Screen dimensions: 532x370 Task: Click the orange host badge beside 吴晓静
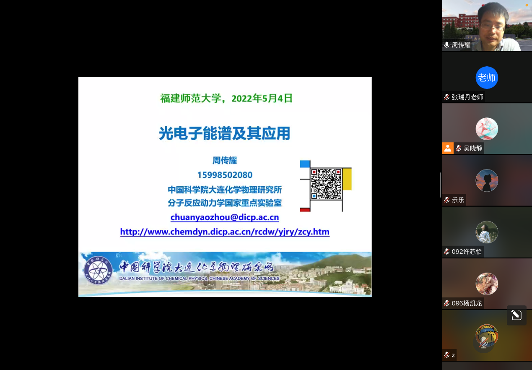point(448,148)
